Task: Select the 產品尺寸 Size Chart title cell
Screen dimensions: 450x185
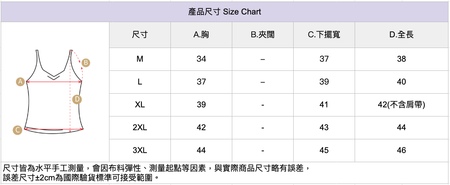Action: pyautogui.click(x=225, y=12)
